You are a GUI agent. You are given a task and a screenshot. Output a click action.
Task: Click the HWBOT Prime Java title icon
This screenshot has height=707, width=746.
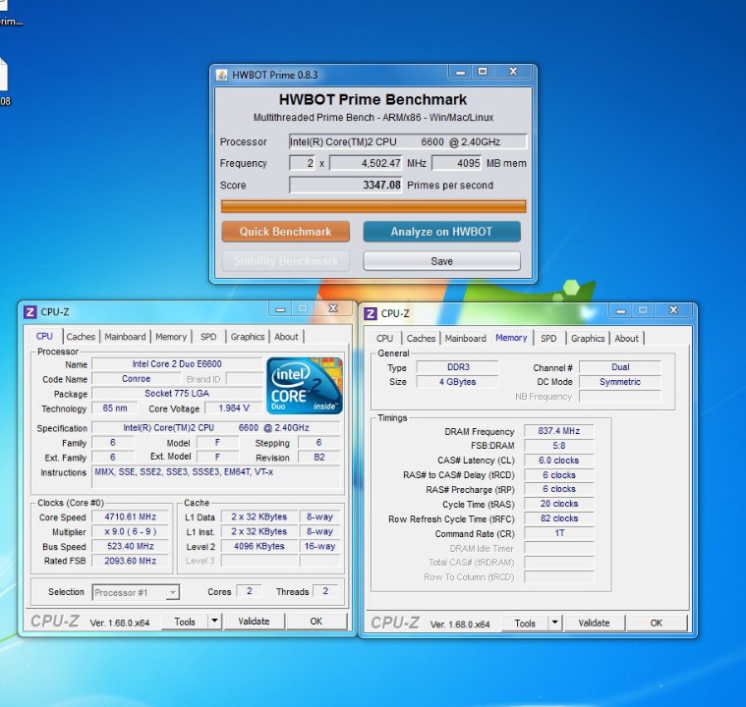point(221,75)
